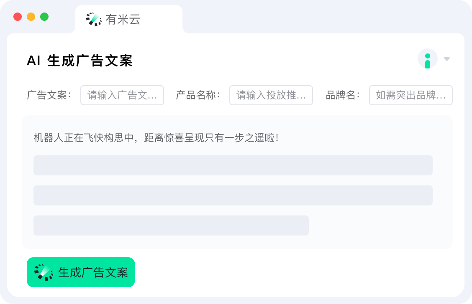
Task: Click the 产品名称 field label
Action: pos(198,95)
